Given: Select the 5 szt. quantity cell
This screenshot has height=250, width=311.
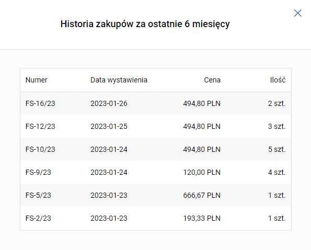Looking at the screenshot, I should click(277, 149).
